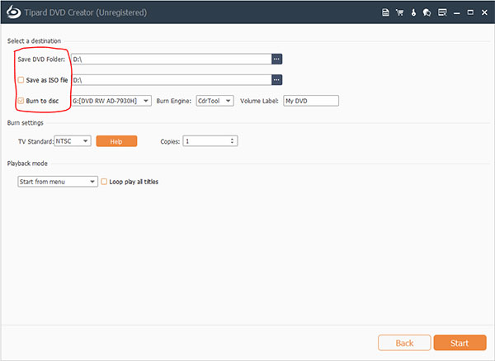Click the Save DVD Folder: label
The height and width of the screenshot is (361, 495).
(x=41, y=59)
